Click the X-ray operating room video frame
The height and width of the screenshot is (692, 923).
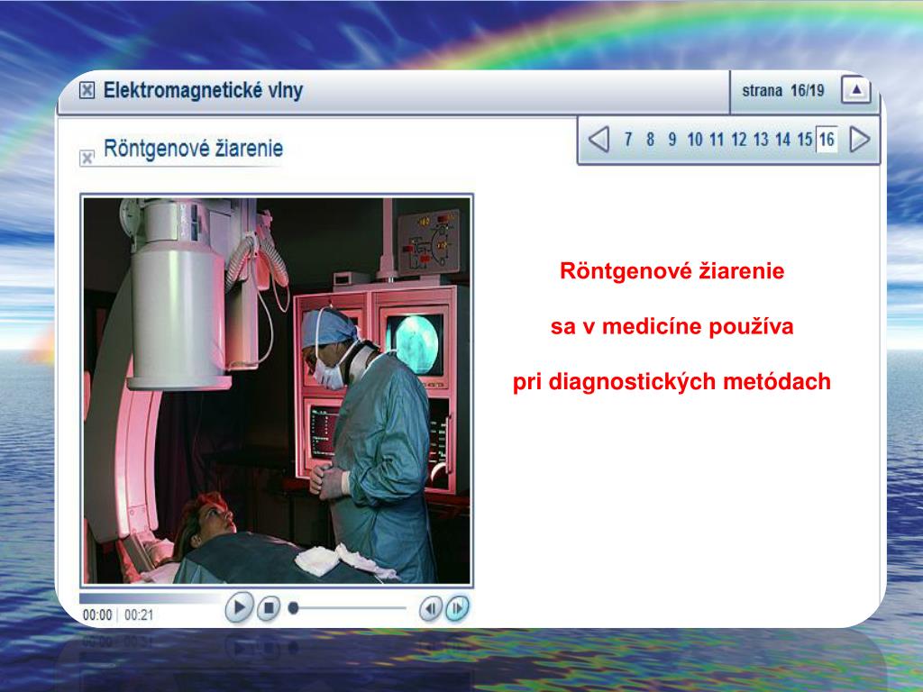277,390
